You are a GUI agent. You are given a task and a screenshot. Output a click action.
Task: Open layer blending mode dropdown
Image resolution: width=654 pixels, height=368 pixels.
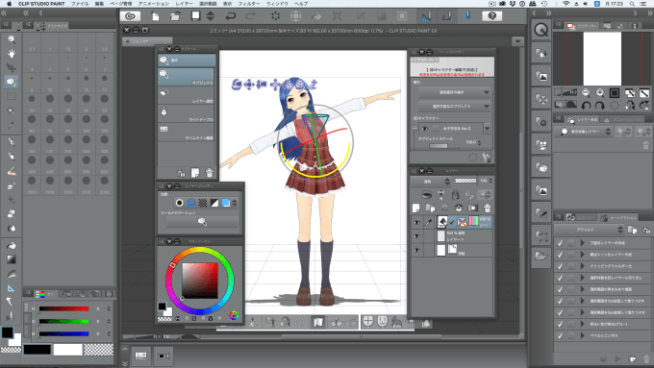coord(431,182)
